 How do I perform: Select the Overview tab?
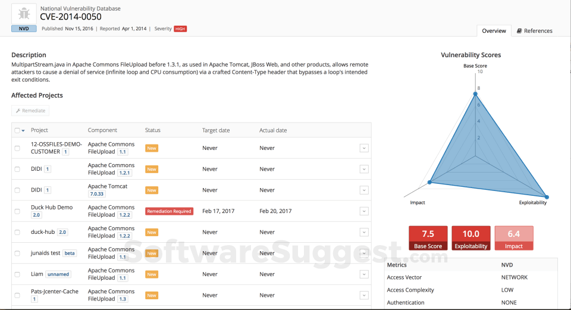coord(494,31)
